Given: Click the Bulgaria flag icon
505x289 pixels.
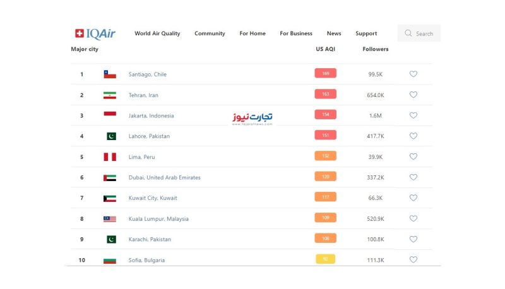Looking at the screenshot, I should [110, 261].
